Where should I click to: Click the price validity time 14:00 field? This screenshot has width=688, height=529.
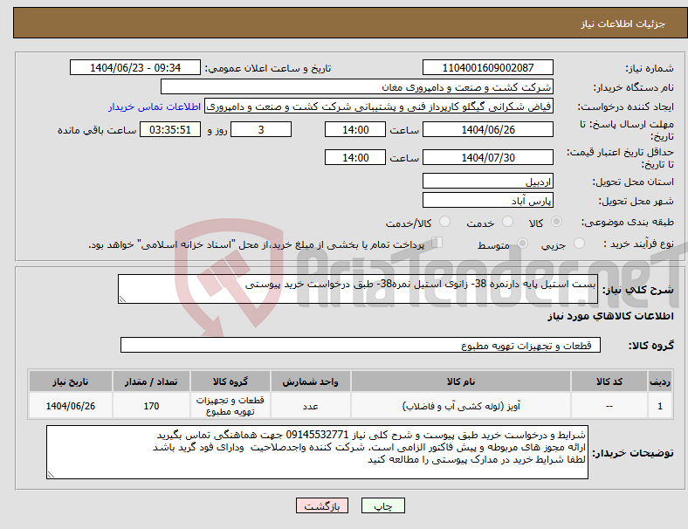click(355, 157)
